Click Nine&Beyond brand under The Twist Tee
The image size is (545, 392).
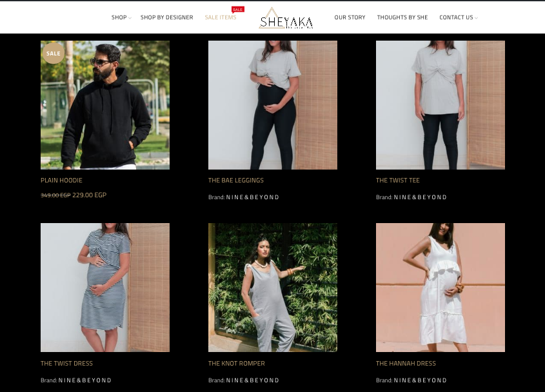point(420,197)
